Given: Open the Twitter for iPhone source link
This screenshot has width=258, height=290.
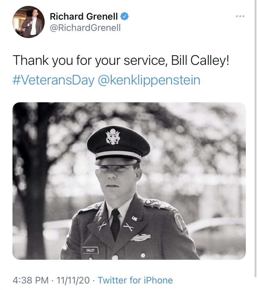Looking at the screenshot, I should [135, 280].
